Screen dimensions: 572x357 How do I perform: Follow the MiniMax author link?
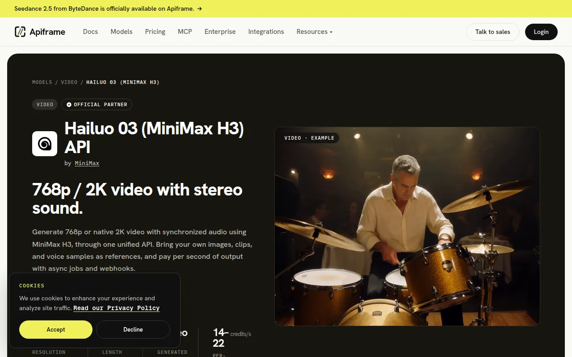click(87, 163)
